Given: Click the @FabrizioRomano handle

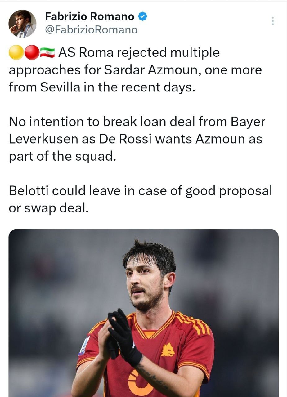Looking at the screenshot, I should pos(91,30).
